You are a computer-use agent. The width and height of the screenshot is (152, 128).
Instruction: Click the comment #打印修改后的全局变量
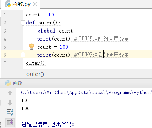(x=102, y=55)
